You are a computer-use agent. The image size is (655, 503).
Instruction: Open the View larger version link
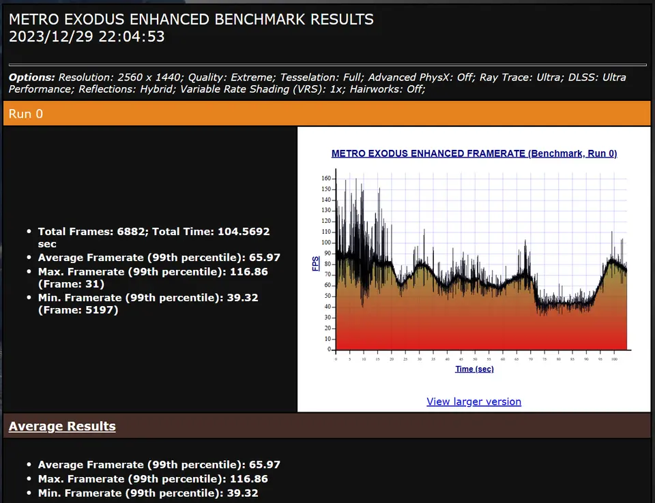pos(474,401)
